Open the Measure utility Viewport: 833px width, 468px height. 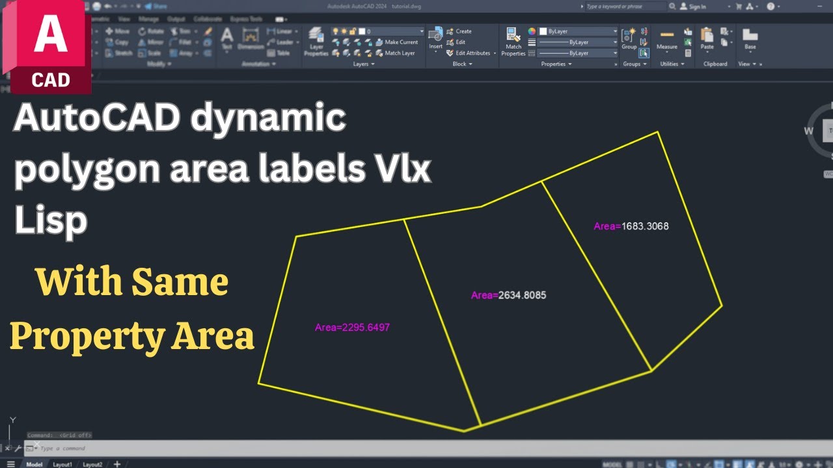tap(666, 39)
